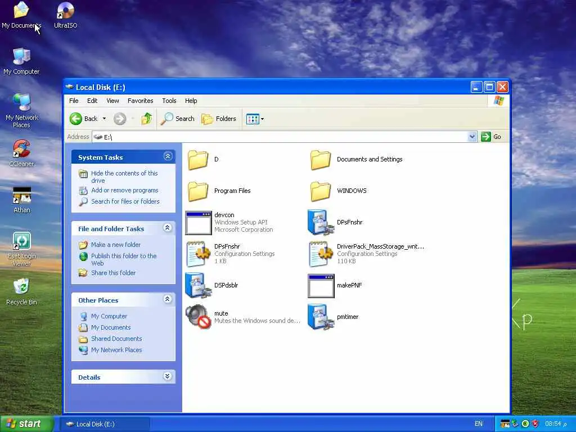Open the File menu
576x432 pixels.
click(x=74, y=101)
